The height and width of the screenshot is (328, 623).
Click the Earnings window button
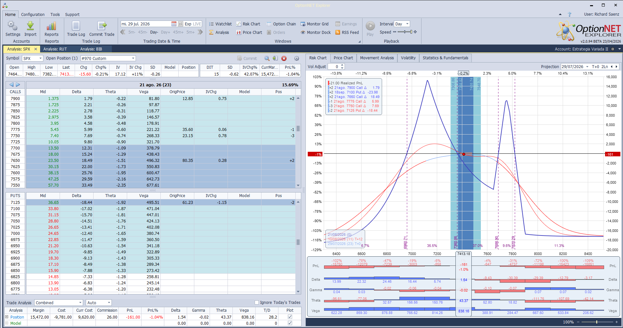[346, 24]
